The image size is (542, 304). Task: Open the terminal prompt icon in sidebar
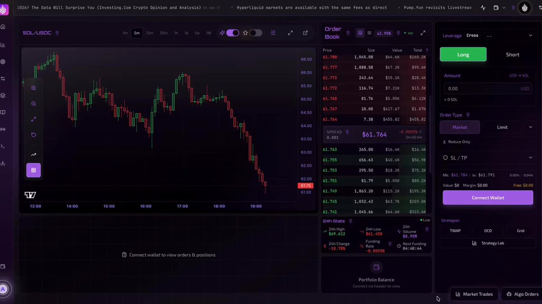coord(3,146)
